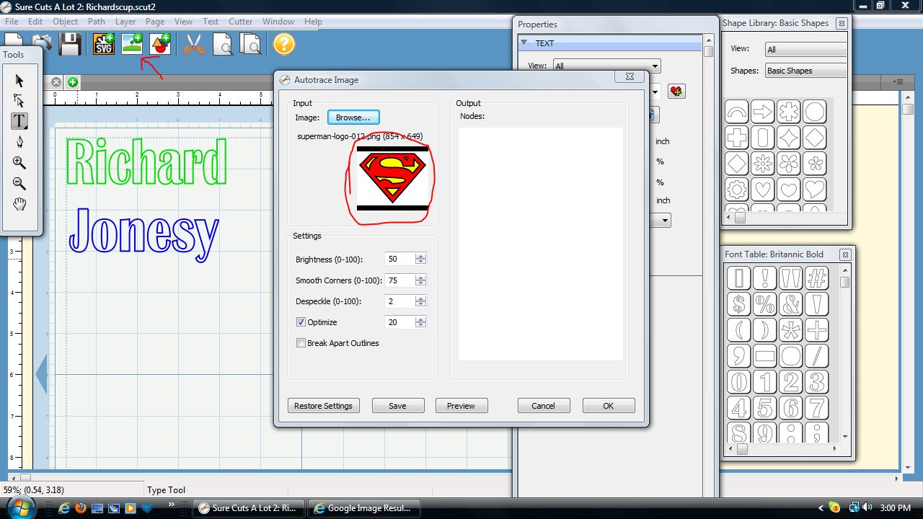Viewport: 923px width, 519px height.
Task: Select the Zoom In magnifier tool
Action: pos(19,163)
